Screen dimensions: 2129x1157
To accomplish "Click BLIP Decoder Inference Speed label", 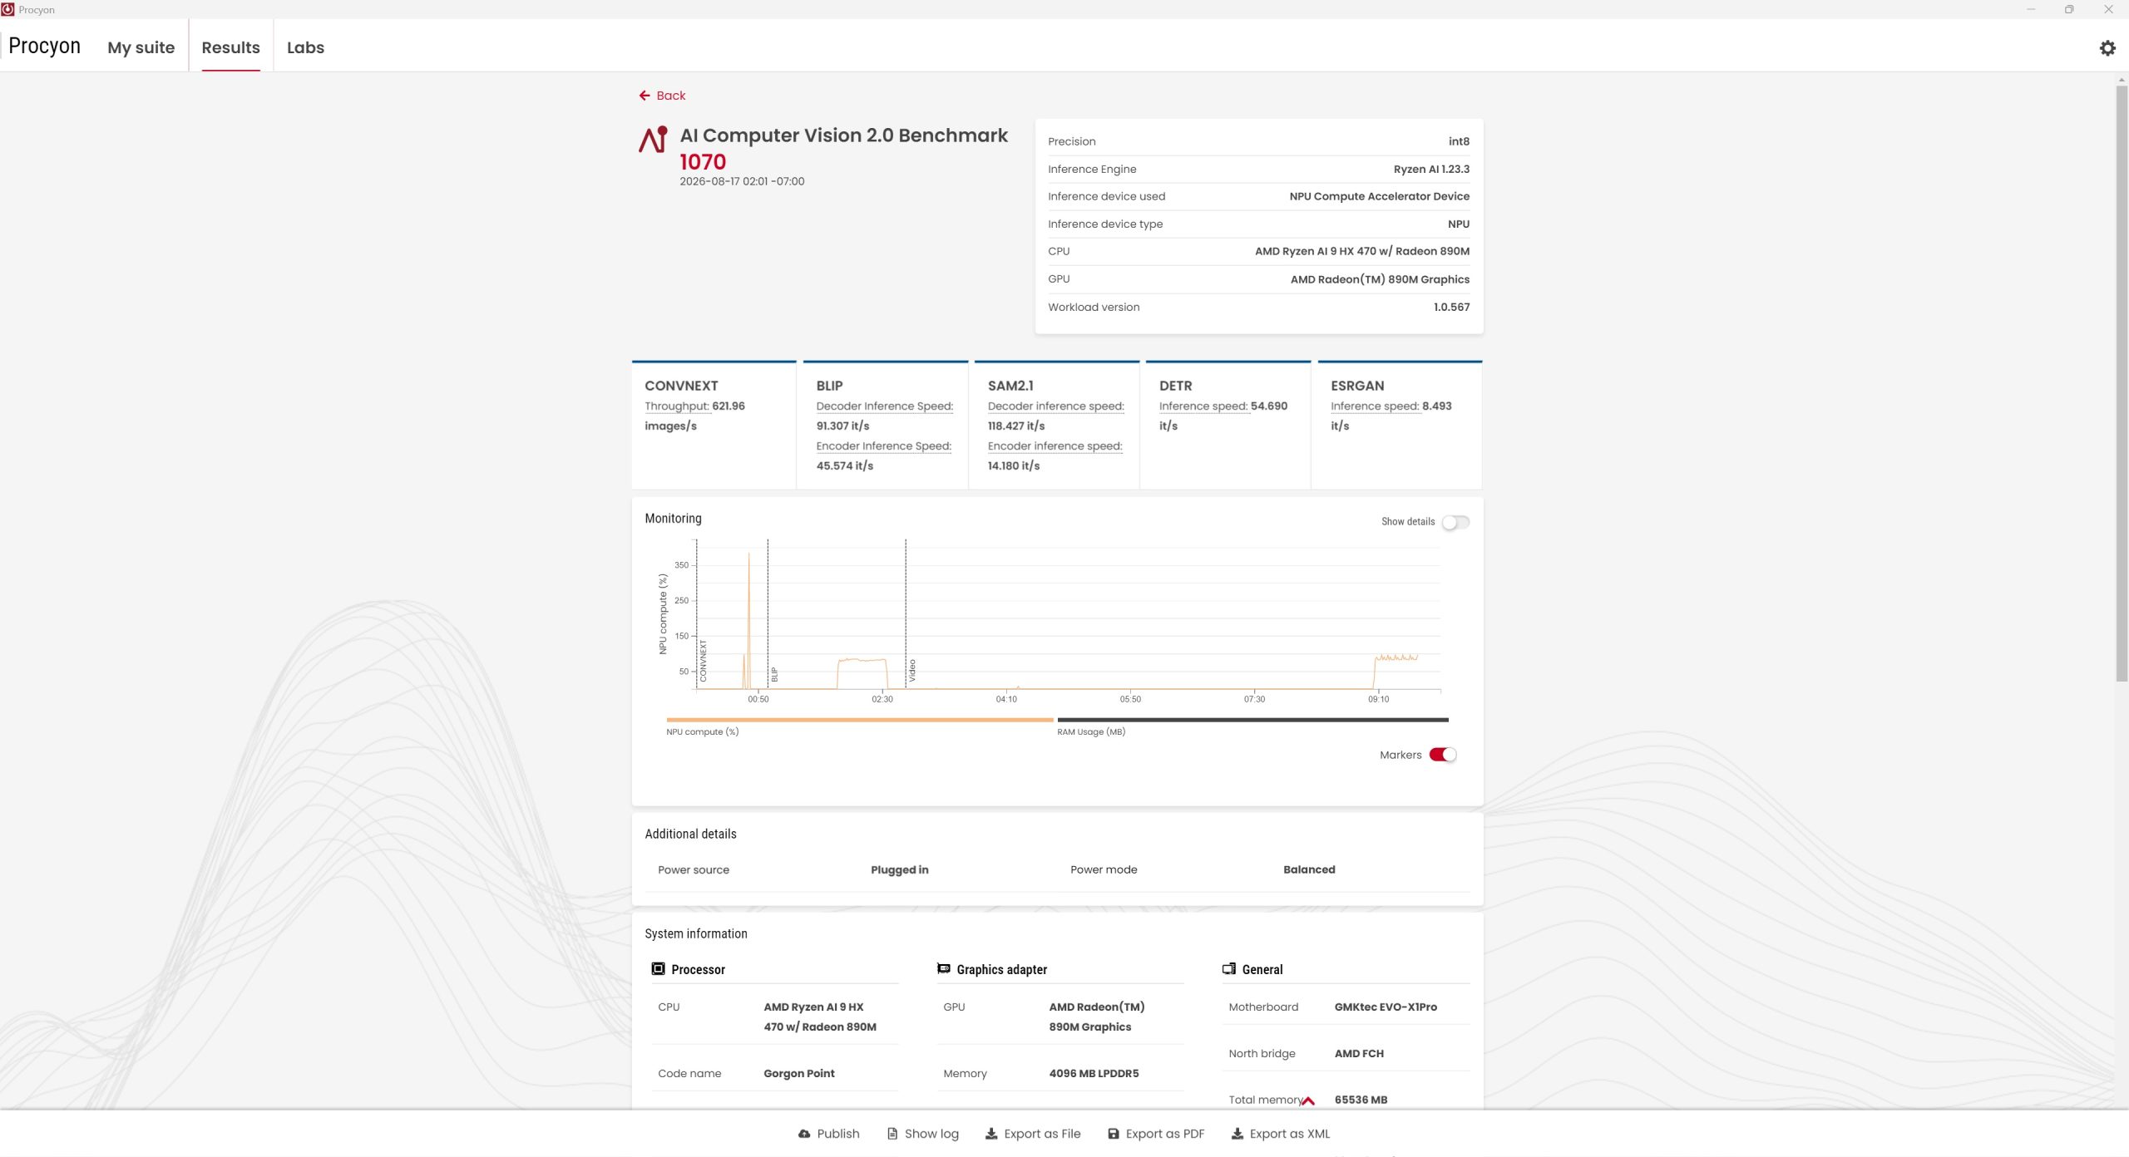I will (x=885, y=406).
